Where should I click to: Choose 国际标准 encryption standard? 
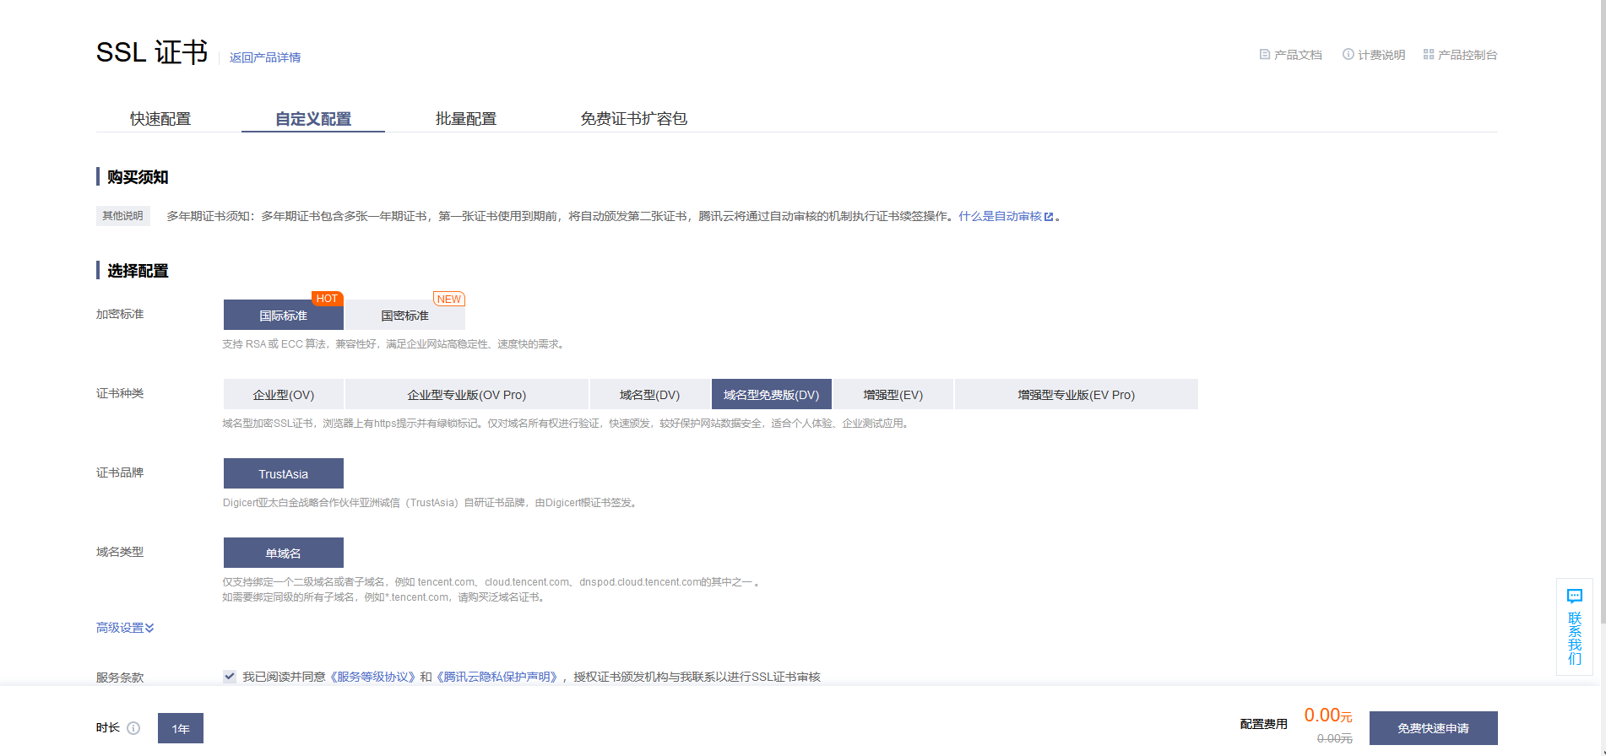(x=284, y=315)
